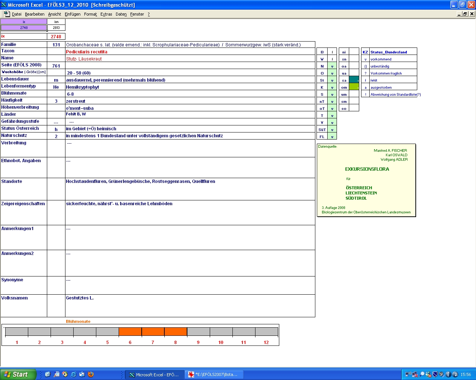Minimize the workbook window via menu bar button
This screenshot has height=380, width=476.
click(459, 14)
